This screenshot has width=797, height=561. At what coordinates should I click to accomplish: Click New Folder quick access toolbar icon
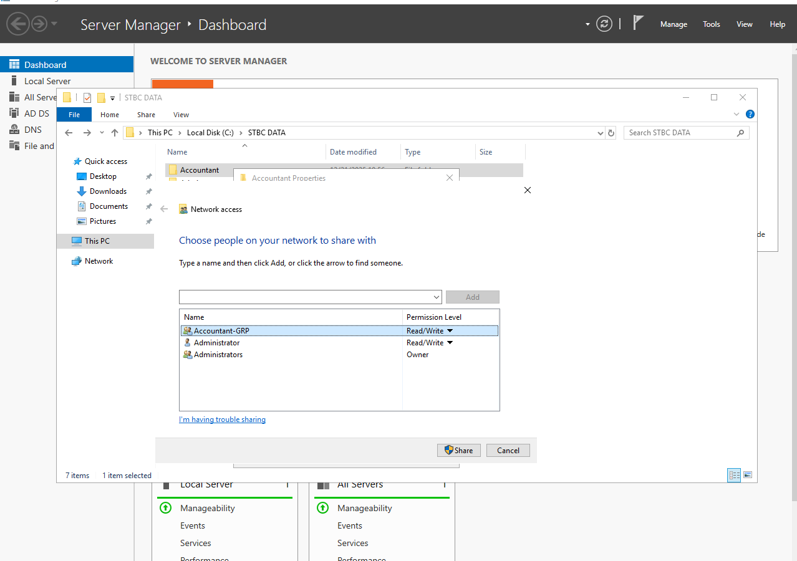coord(101,98)
